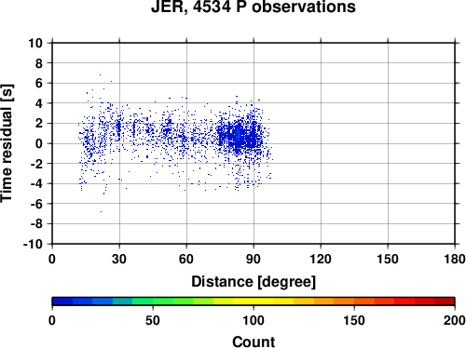Click the 'Time residual [s]' axis label
Screen dimensions: 466x348
point(7,143)
